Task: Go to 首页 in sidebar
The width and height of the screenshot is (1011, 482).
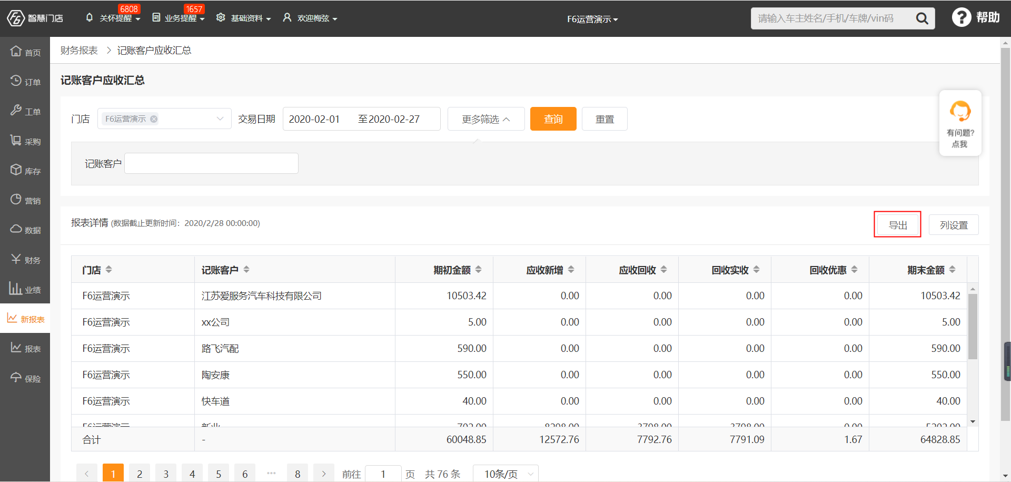Action: pos(25,52)
